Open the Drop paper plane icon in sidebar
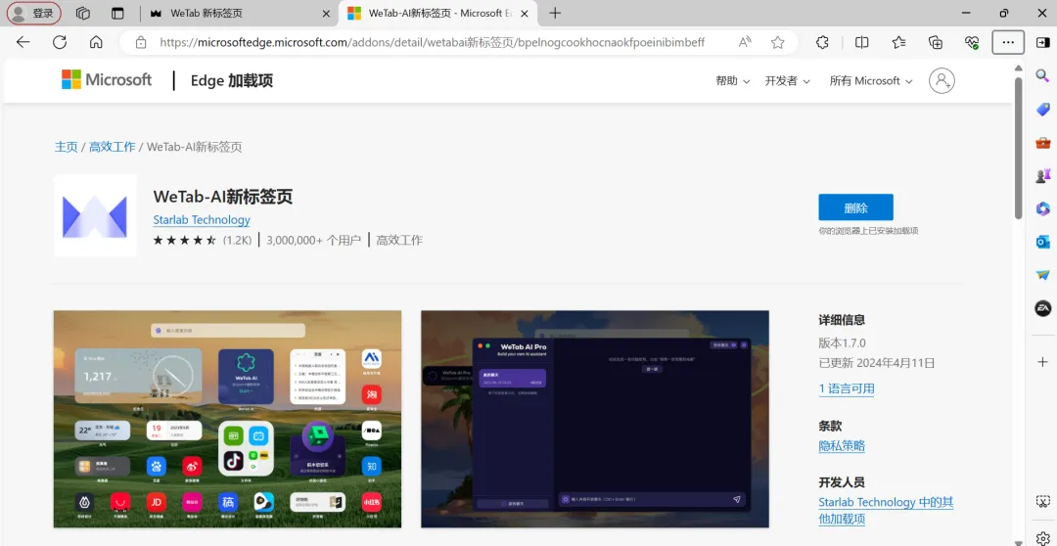The height and width of the screenshot is (546, 1057). tap(1043, 275)
